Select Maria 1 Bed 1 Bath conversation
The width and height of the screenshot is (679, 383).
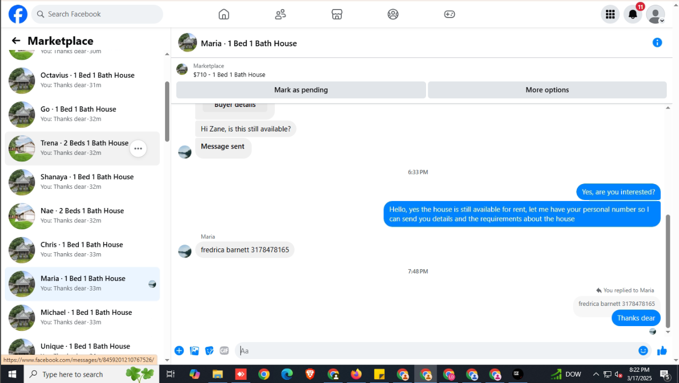(x=83, y=284)
